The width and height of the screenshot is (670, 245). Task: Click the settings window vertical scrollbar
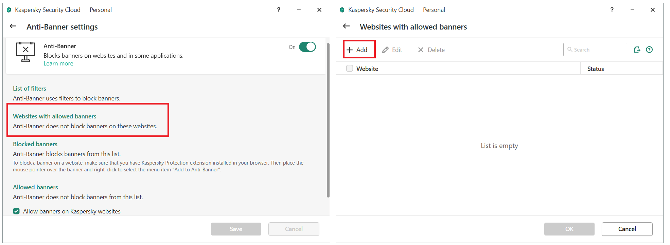(x=328, y=120)
